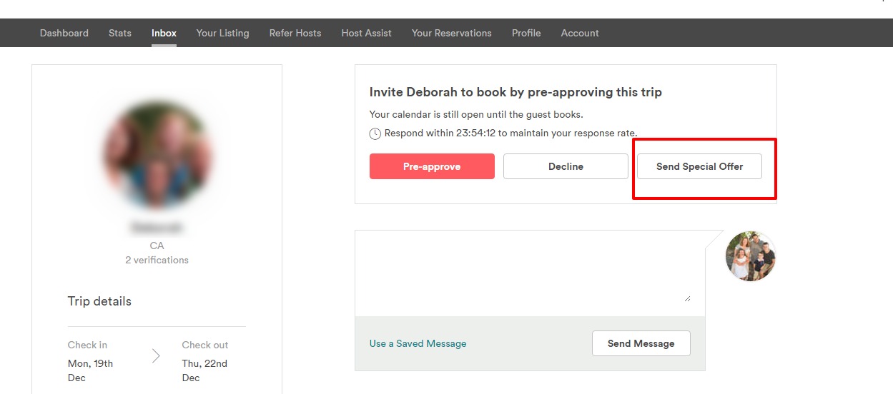Switch to the Stats tab
Viewport: 893px width, 394px height.
tap(120, 33)
